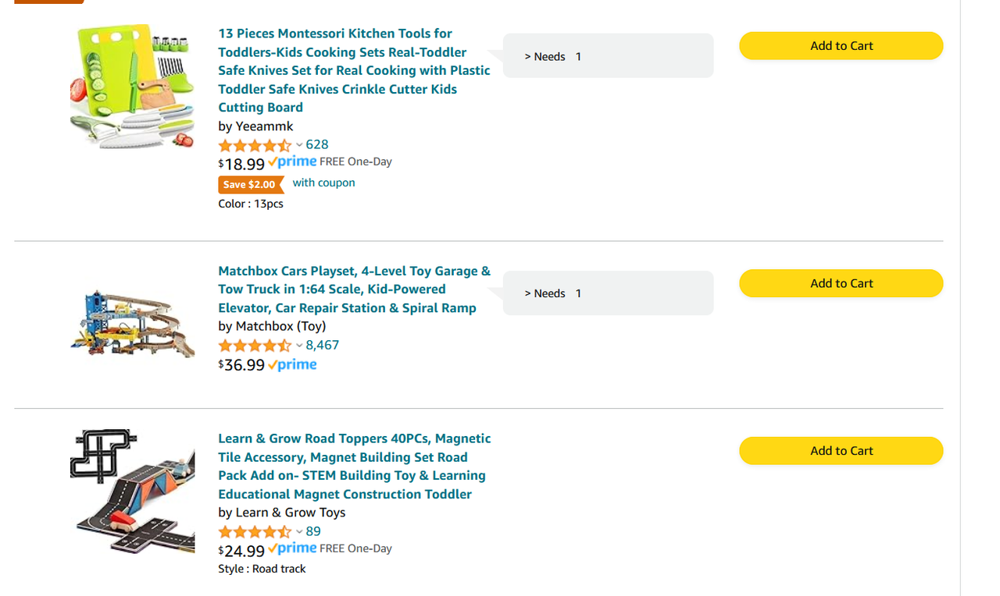Expand rating dropdown arrow beside 8,467 reviews
The height and width of the screenshot is (596, 1000).
299,346
